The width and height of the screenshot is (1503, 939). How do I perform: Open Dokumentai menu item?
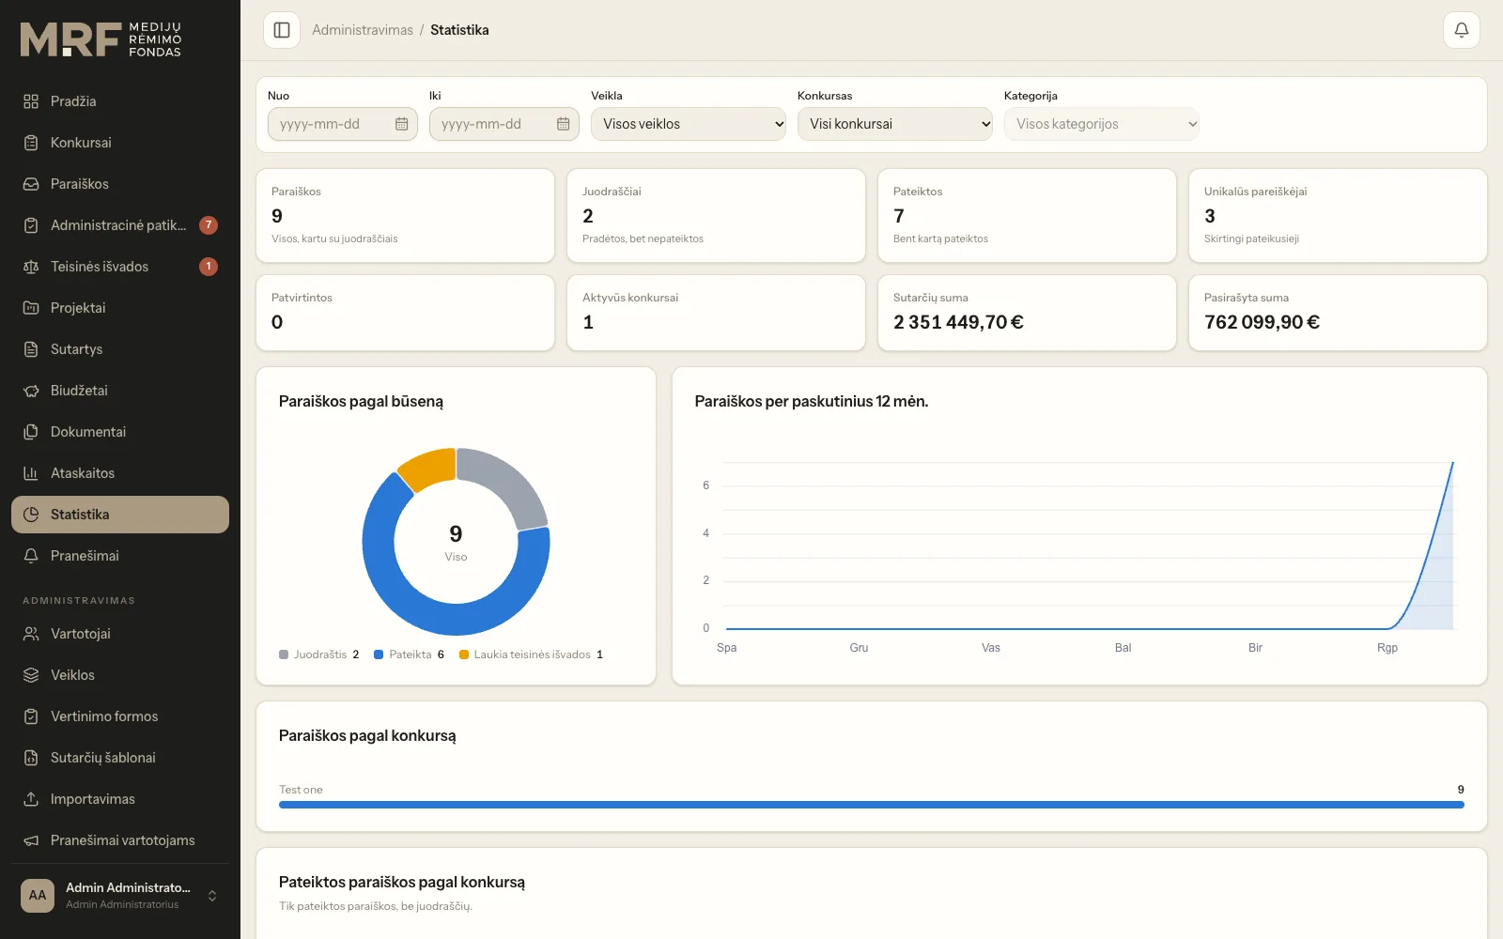click(x=120, y=432)
